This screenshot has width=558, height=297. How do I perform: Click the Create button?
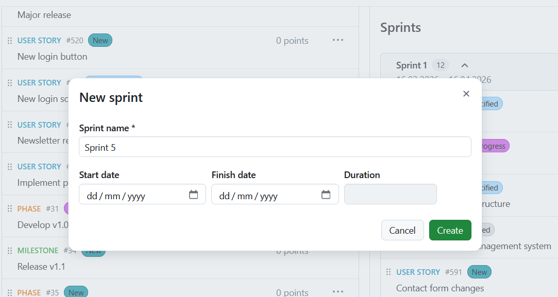pyautogui.click(x=450, y=230)
